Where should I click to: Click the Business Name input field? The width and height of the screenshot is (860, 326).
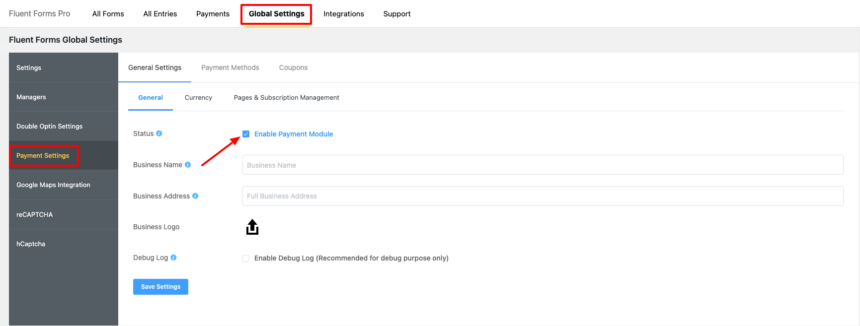coord(543,165)
